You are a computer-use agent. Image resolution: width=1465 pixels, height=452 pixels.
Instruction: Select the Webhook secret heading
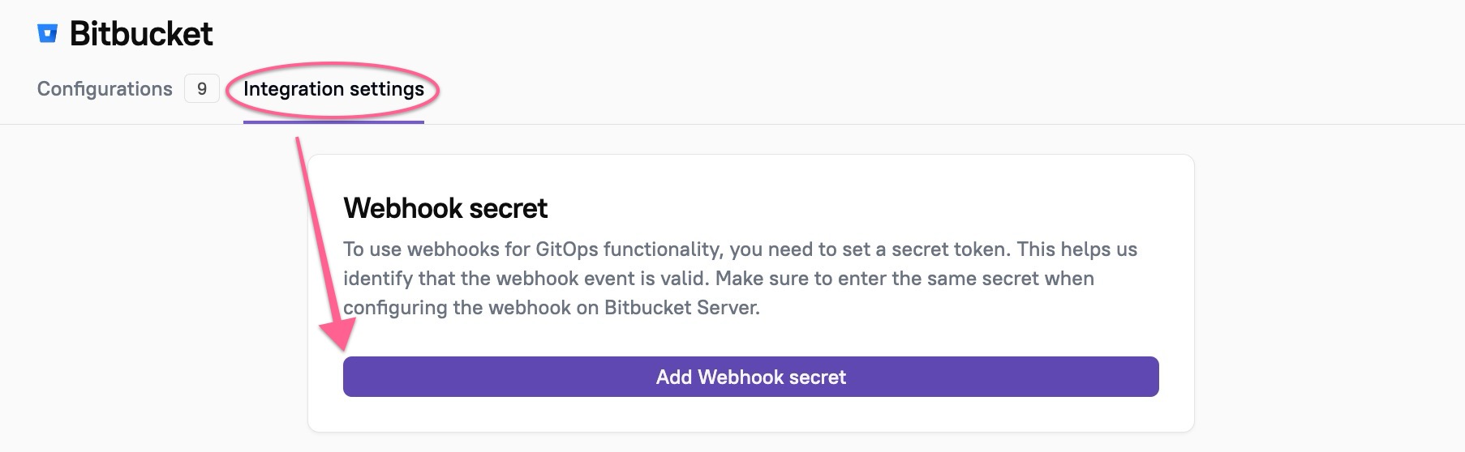(445, 208)
